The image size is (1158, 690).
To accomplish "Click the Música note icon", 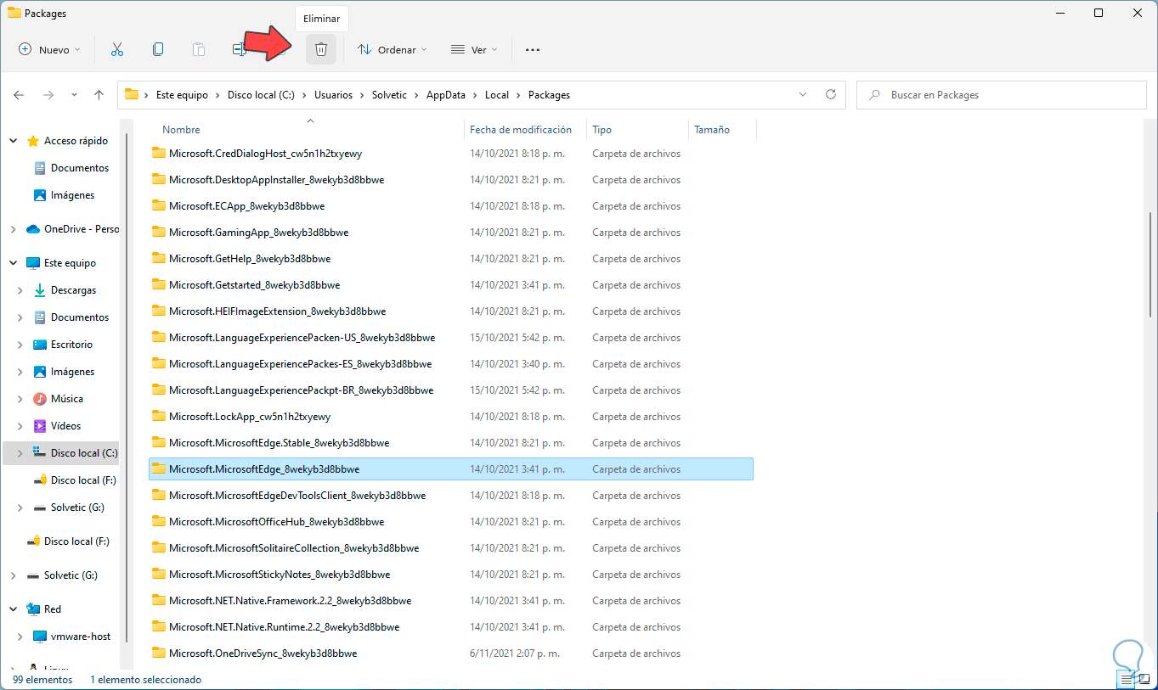I will pyautogui.click(x=39, y=399).
